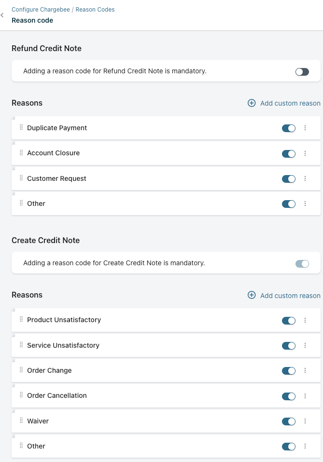Viewport: 323px width, 462px height.
Task: Click the drag handle for Product Unsatisfactory
Action: [21, 320]
